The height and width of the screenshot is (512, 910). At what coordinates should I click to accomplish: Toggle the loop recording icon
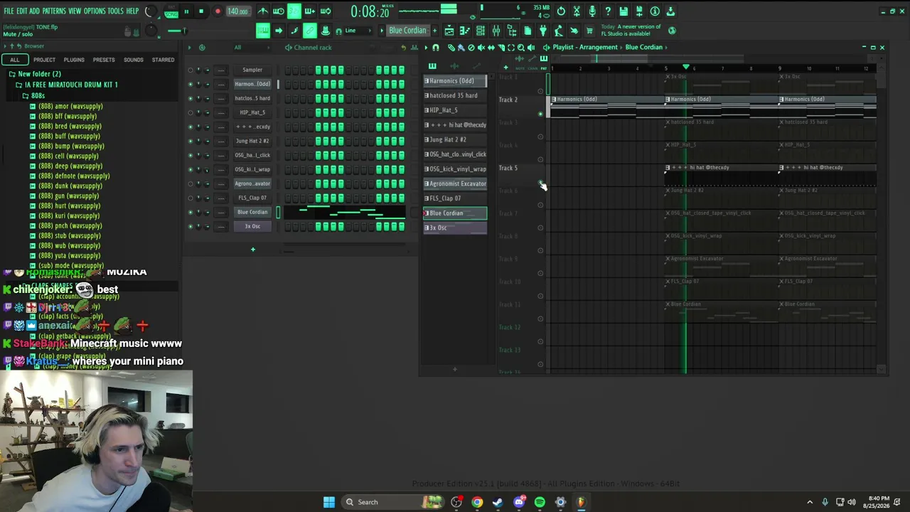click(x=326, y=11)
